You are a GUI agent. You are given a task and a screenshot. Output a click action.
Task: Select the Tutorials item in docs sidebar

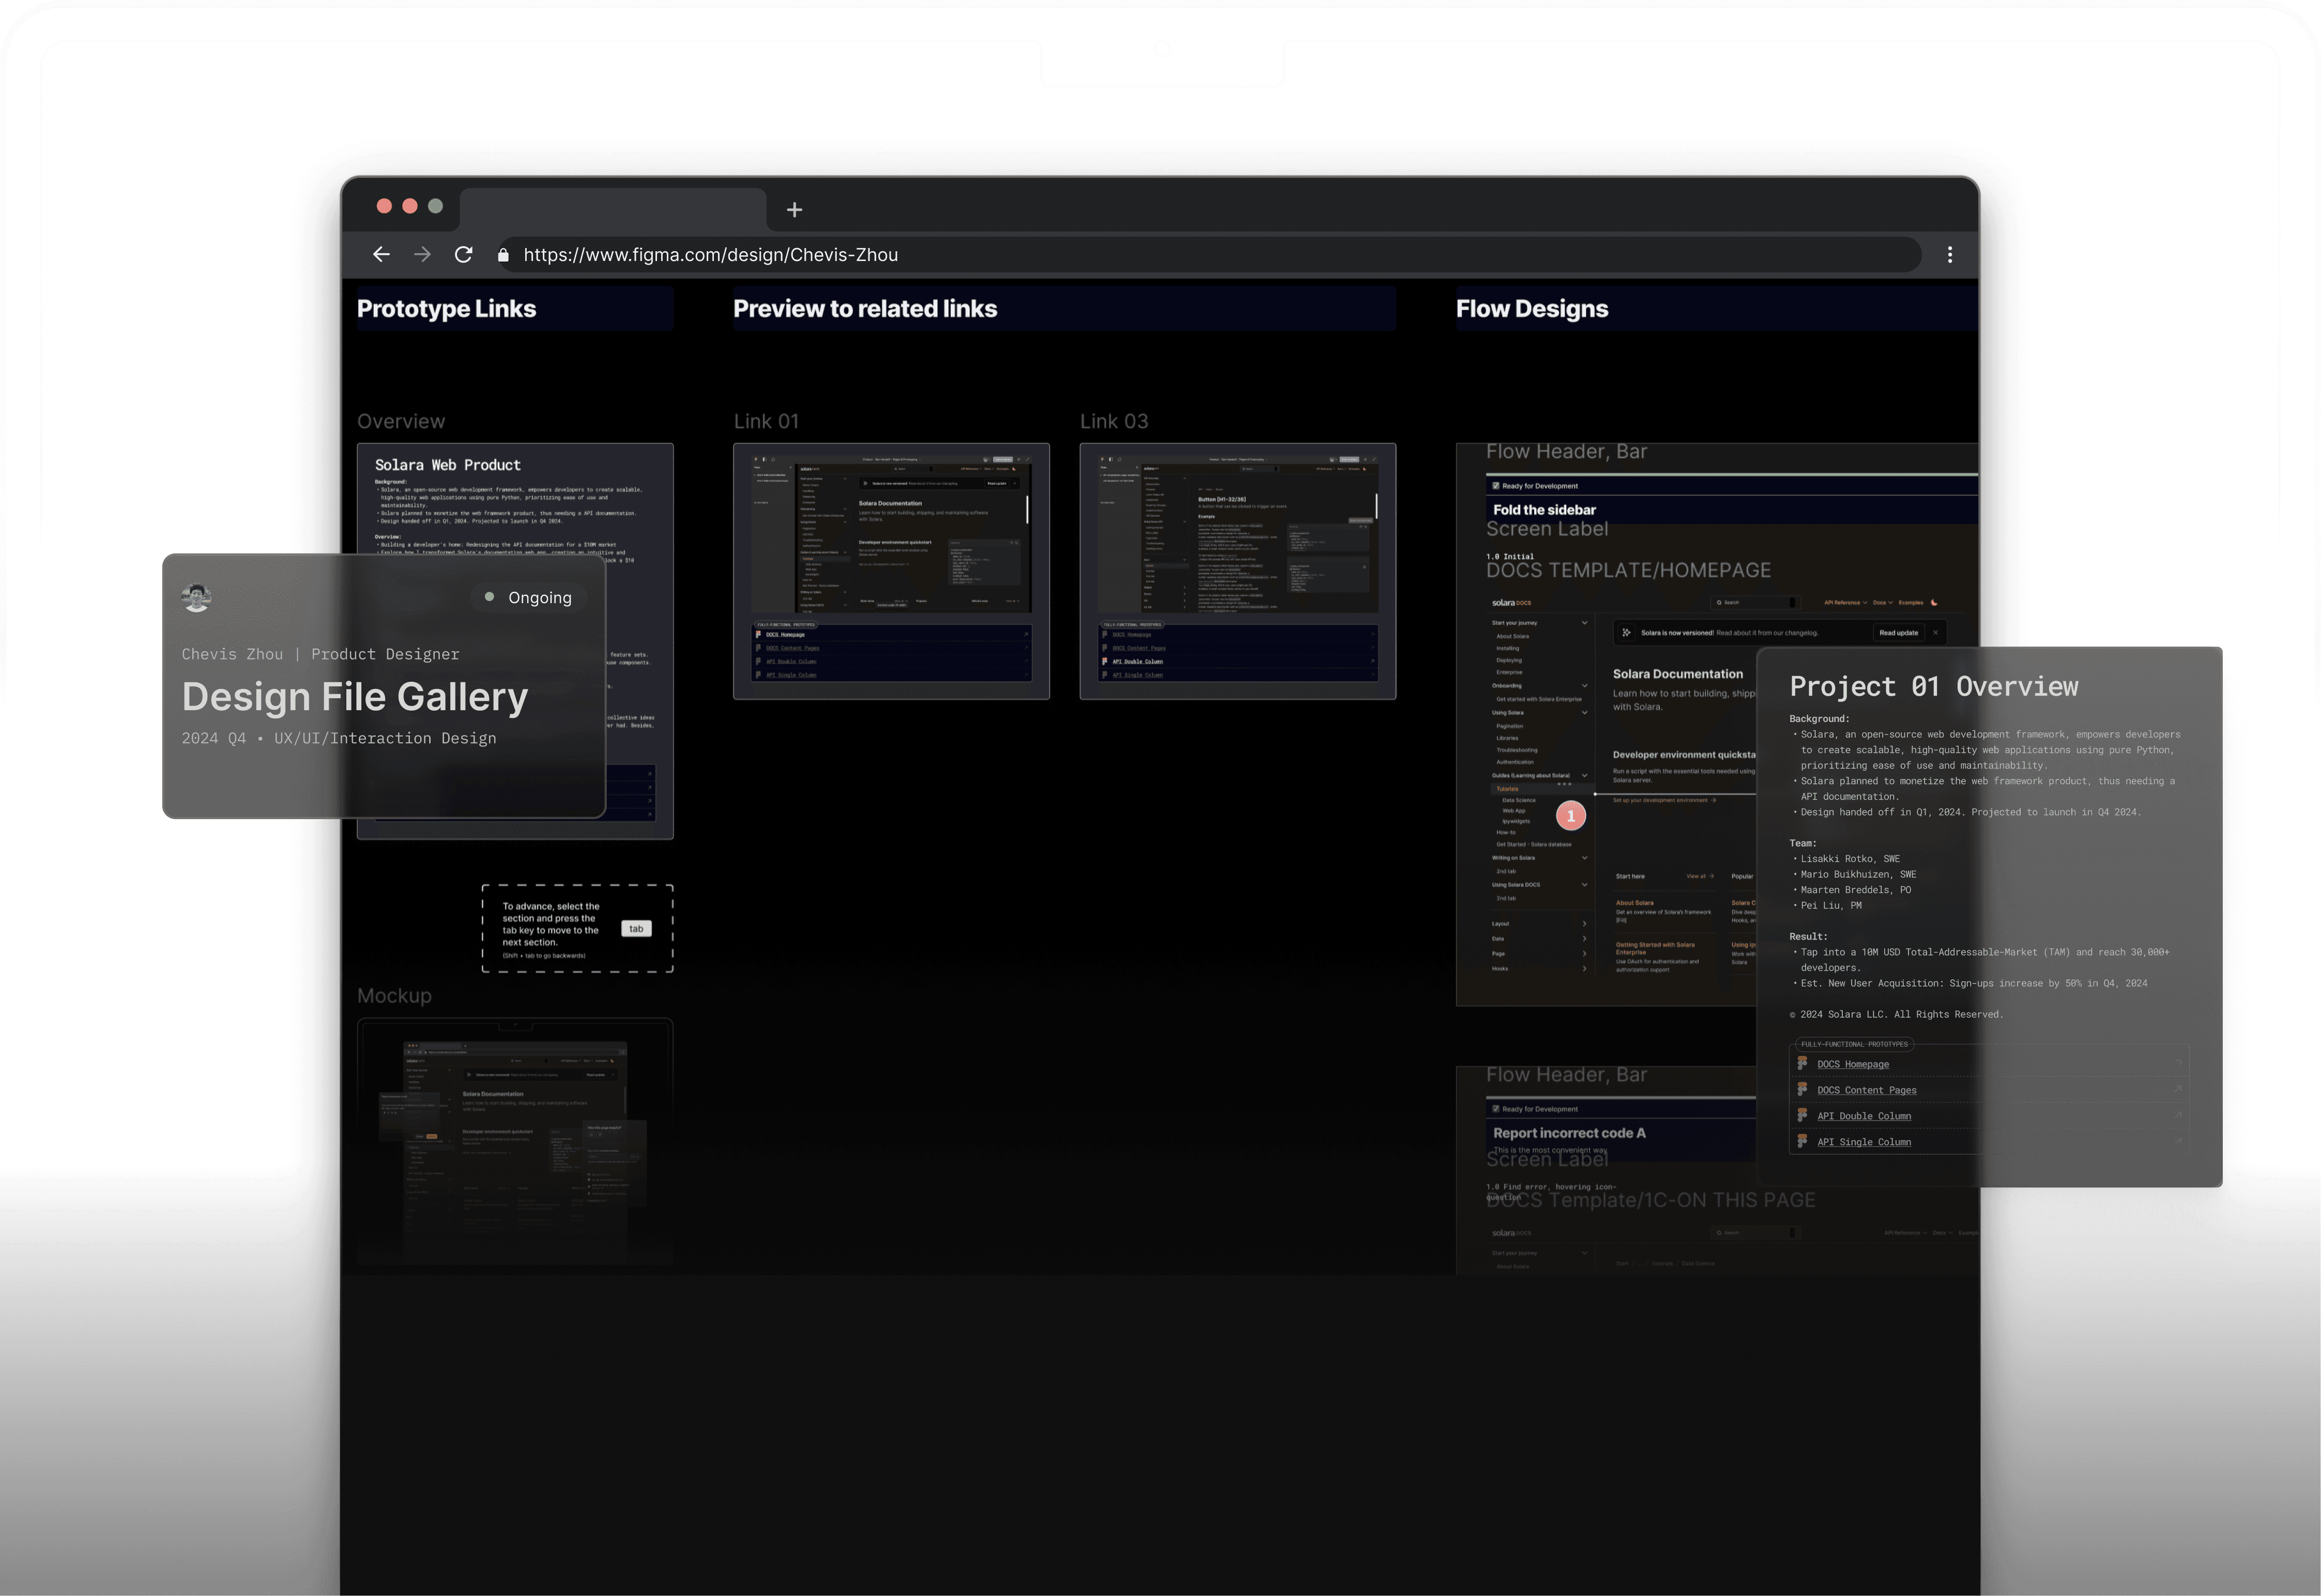click(1507, 789)
